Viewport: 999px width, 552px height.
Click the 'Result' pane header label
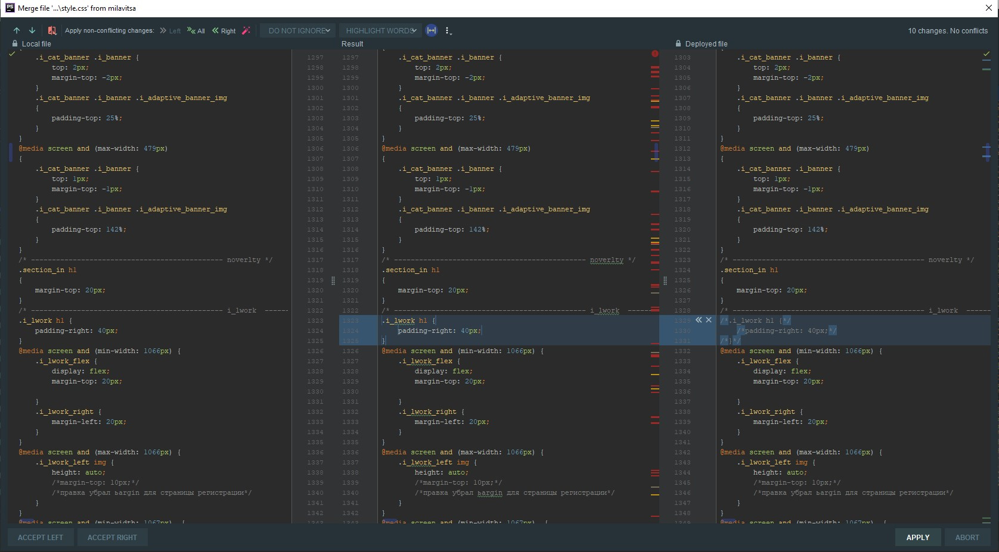tap(352, 44)
